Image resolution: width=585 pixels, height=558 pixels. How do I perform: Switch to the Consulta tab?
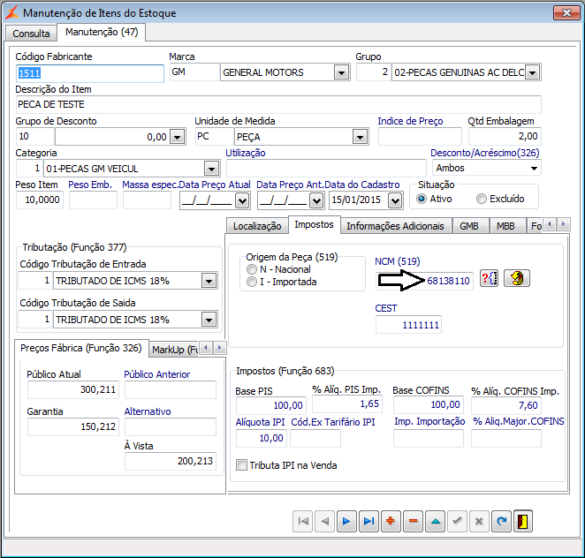31,33
